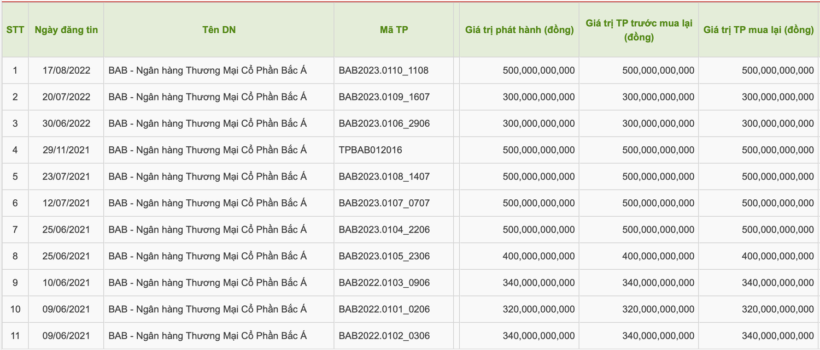
Task: Click the Giá trị phát hành header
Action: pos(519,30)
